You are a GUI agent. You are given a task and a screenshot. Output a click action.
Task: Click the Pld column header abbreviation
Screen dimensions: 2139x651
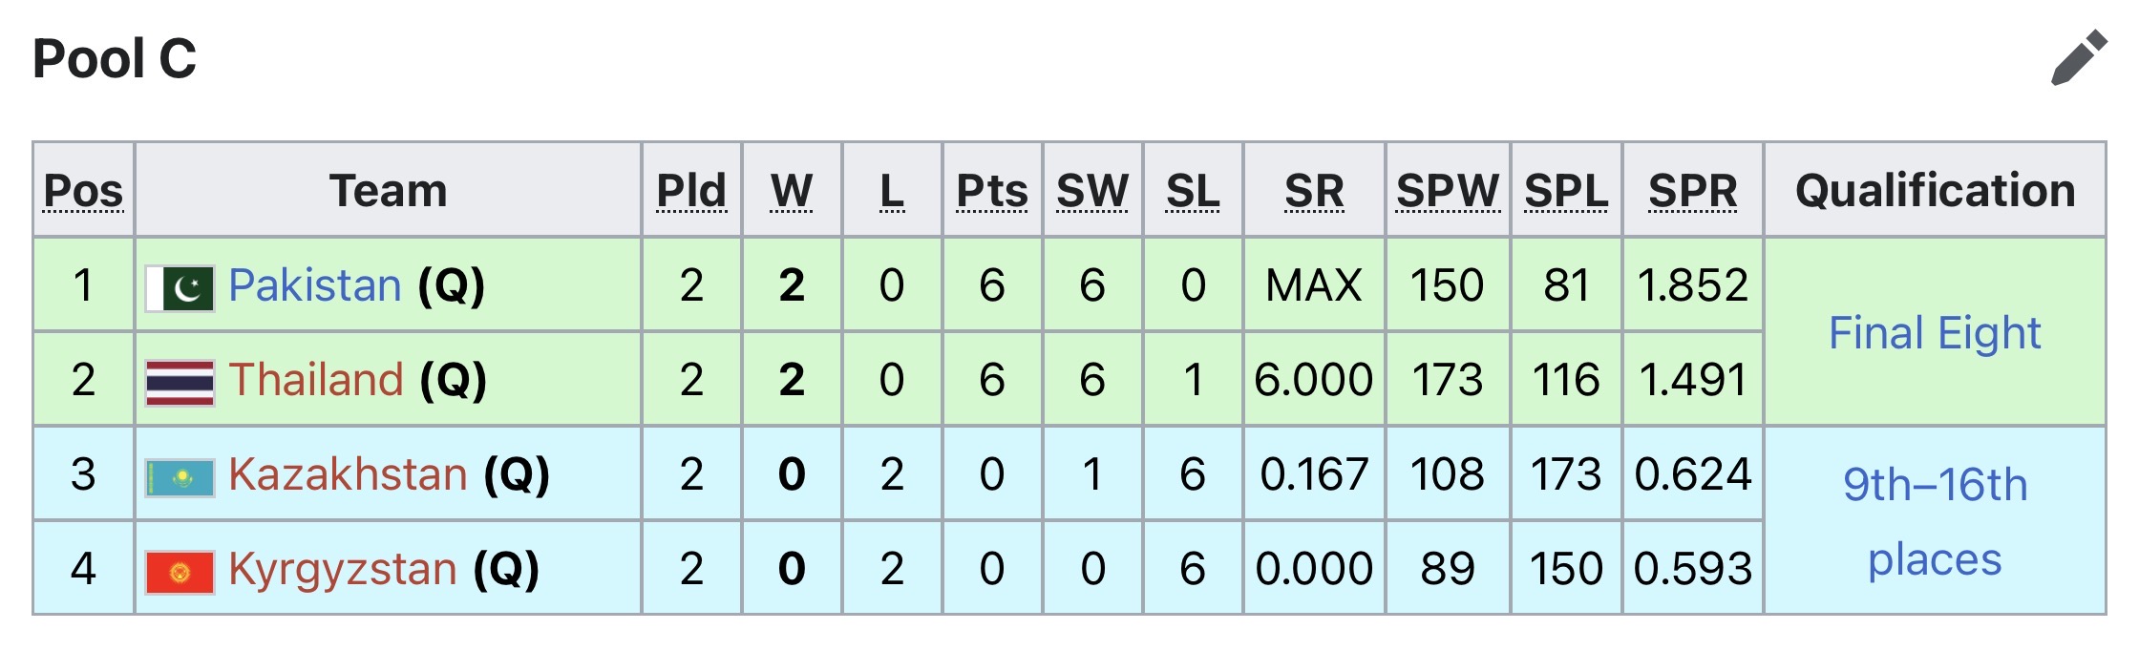pyautogui.click(x=691, y=191)
